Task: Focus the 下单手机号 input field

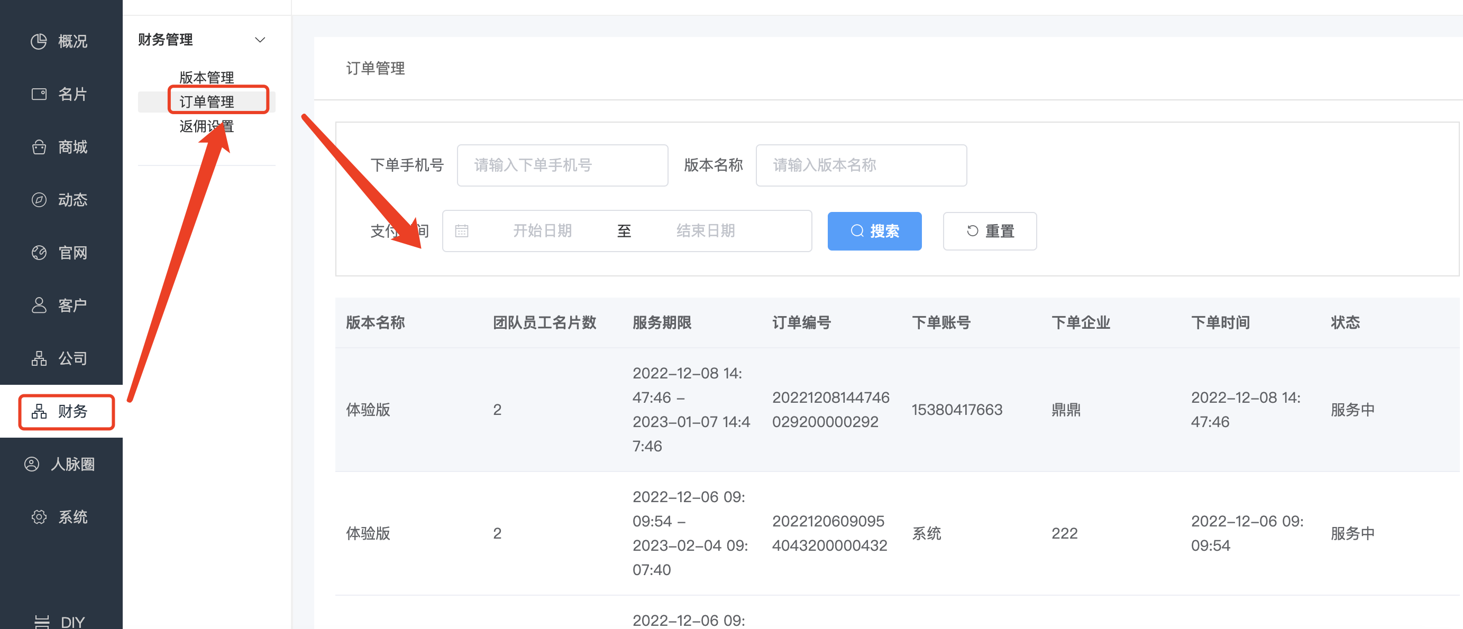Action: click(562, 165)
